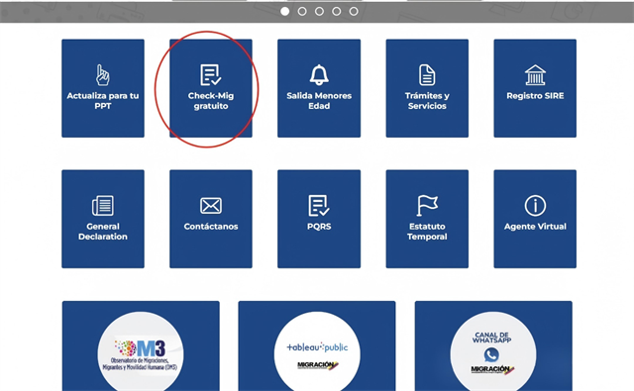Open the Registro SIRE label
Viewport: 634px width, 391px height.
[535, 96]
